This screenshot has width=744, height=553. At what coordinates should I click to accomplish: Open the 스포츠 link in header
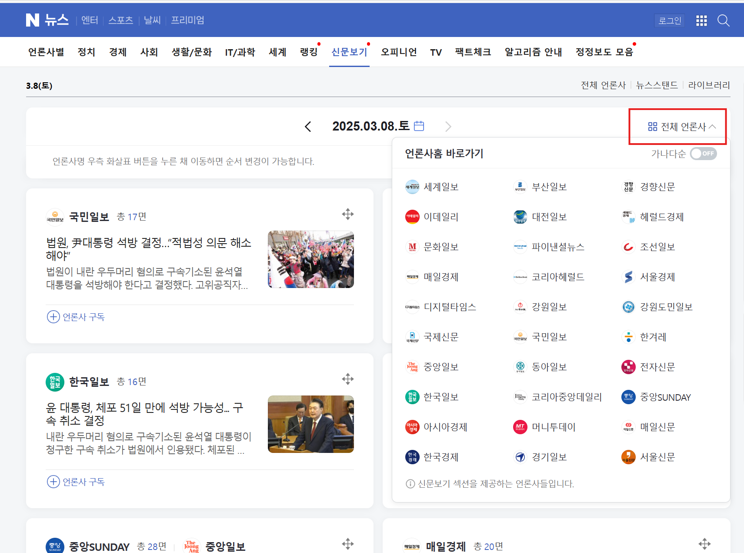120,20
